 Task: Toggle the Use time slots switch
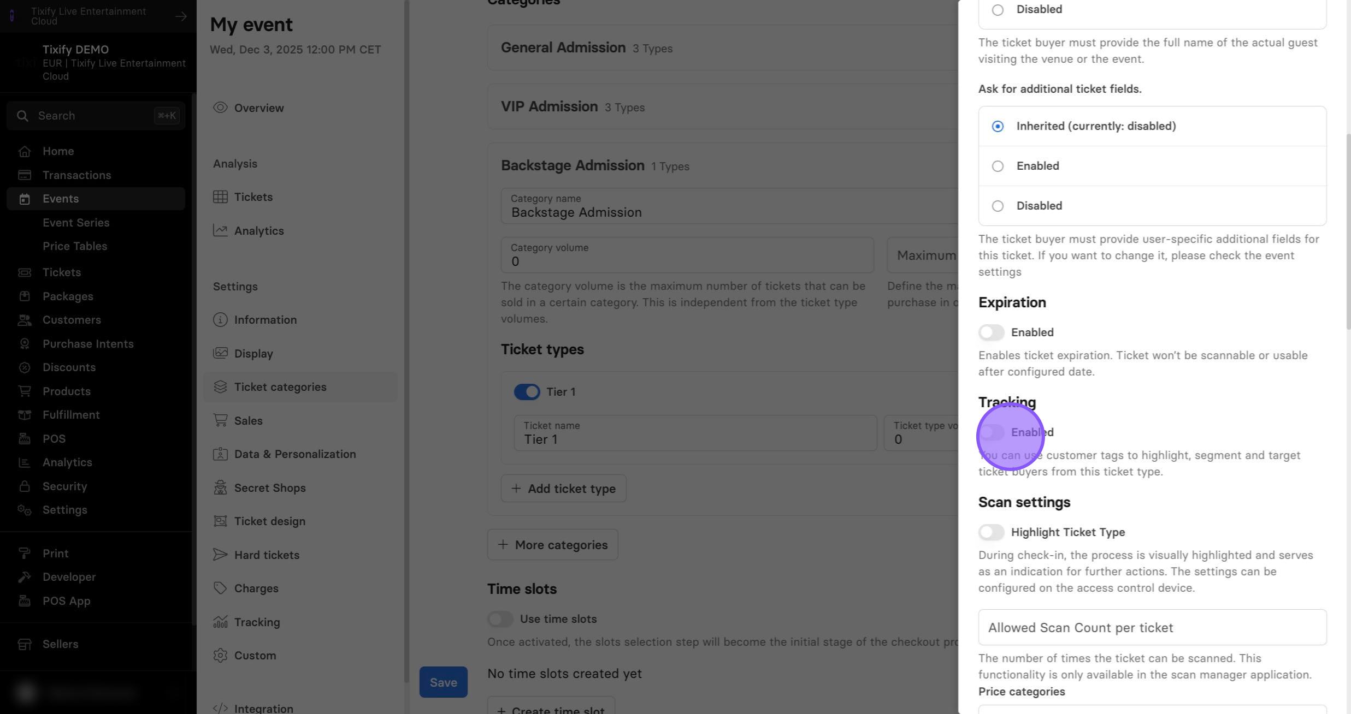[500, 619]
